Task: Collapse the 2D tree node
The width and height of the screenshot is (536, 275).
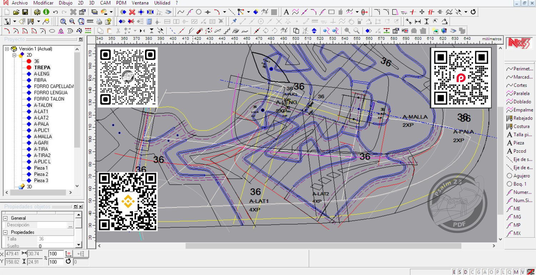Action: [x=14, y=55]
